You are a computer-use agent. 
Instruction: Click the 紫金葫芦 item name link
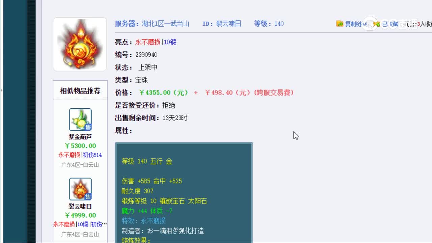click(80, 137)
